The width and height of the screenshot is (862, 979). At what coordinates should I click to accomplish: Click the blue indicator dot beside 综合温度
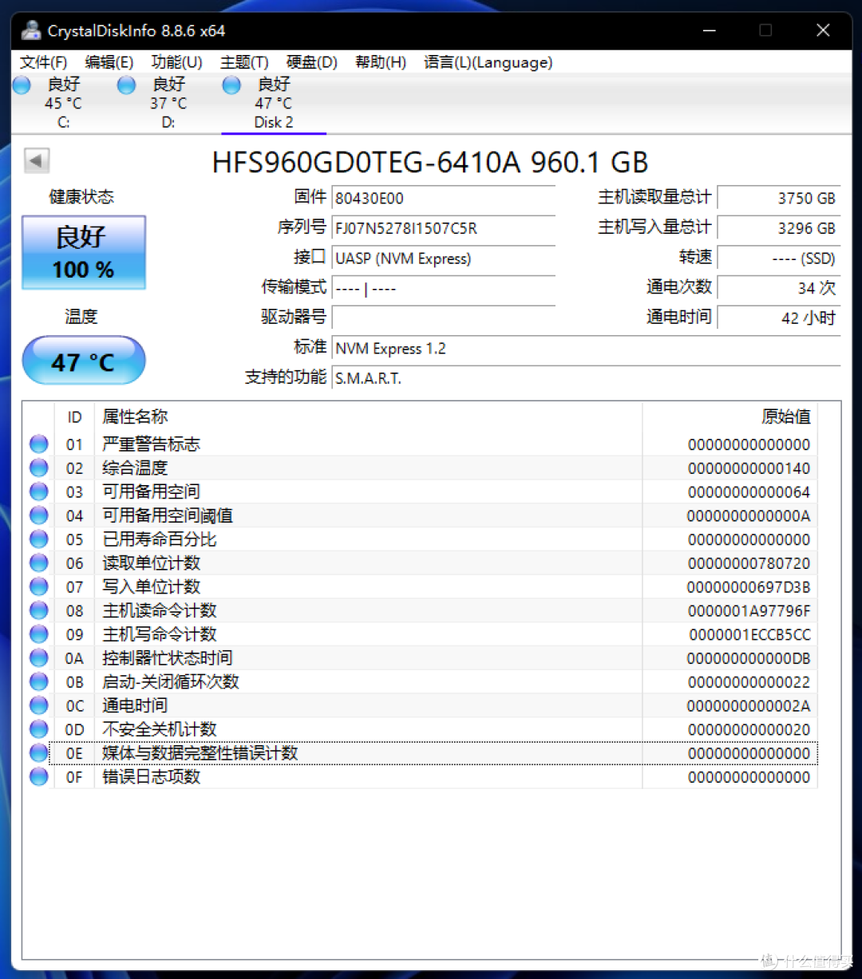coord(38,468)
